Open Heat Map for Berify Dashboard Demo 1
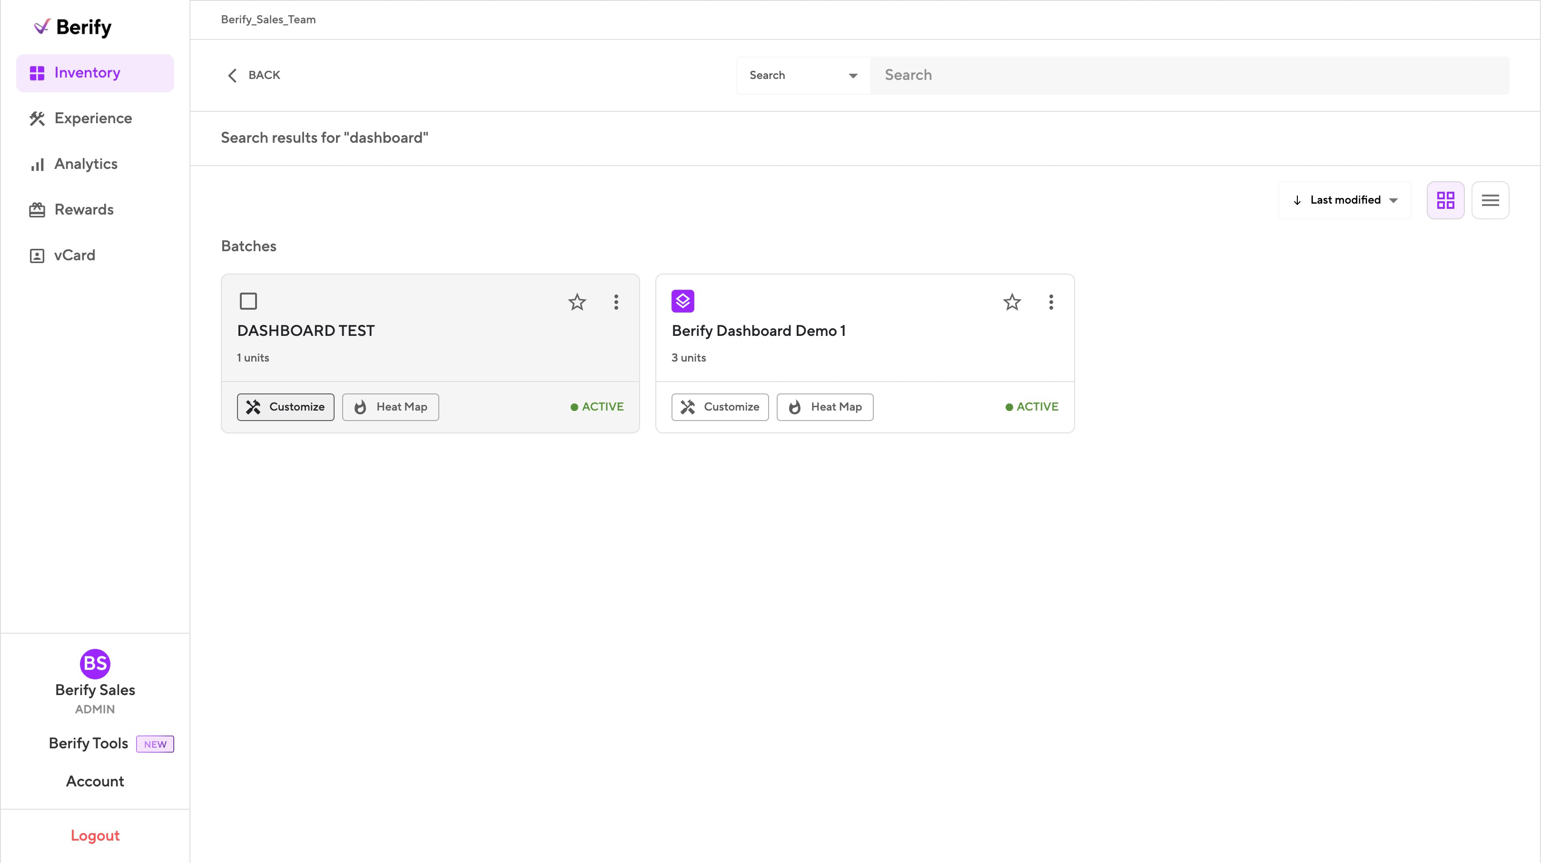The height and width of the screenshot is (863, 1541). (825, 407)
